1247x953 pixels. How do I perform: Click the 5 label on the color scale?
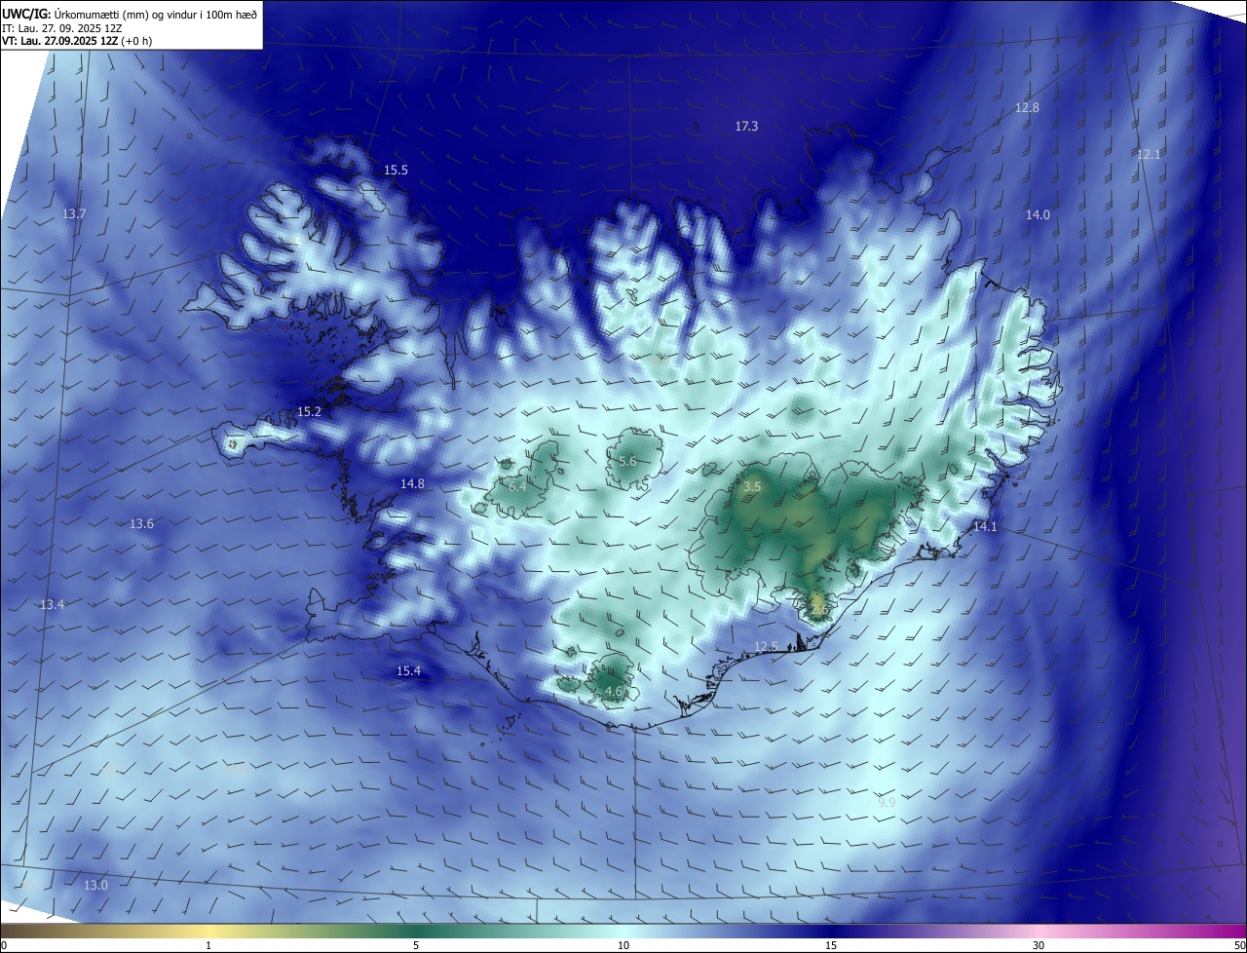[x=416, y=945]
